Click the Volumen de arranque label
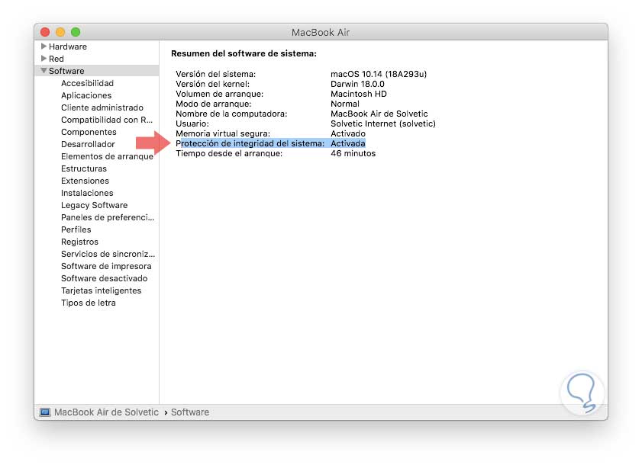 (x=219, y=94)
